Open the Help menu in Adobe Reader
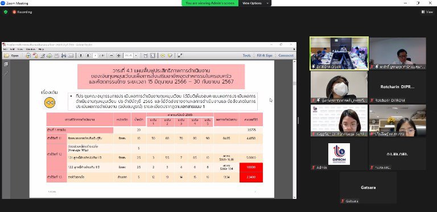The image size is (437, 212). 41,49
